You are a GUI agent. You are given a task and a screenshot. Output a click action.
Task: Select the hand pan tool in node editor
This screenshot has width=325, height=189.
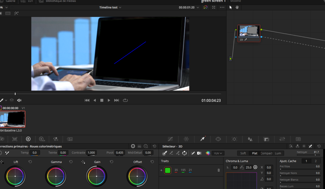tap(237, 7)
